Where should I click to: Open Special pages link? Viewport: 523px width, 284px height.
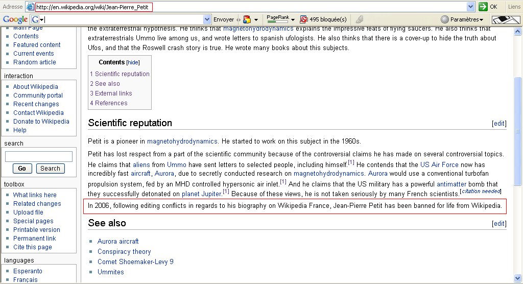point(33,221)
